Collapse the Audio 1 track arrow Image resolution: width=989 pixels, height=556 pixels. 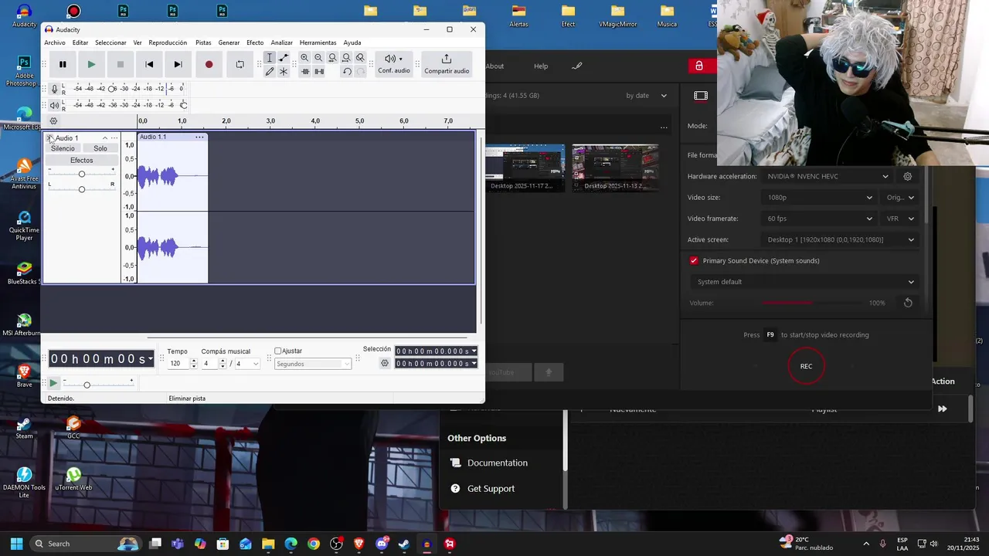(105, 138)
